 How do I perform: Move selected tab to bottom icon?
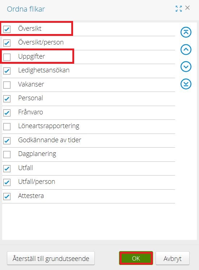click(x=186, y=84)
